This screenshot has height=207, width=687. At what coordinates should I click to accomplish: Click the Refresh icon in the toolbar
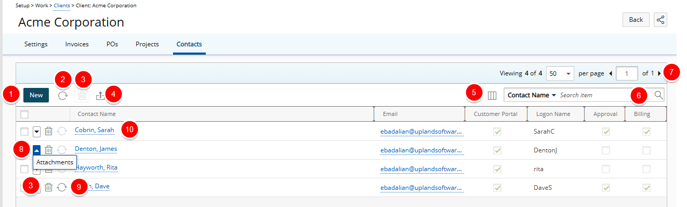(62, 95)
